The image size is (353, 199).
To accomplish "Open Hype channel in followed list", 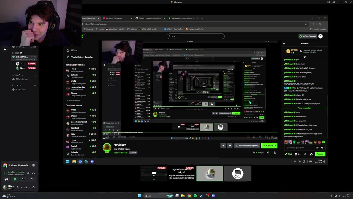I will [x=81, y=70].
